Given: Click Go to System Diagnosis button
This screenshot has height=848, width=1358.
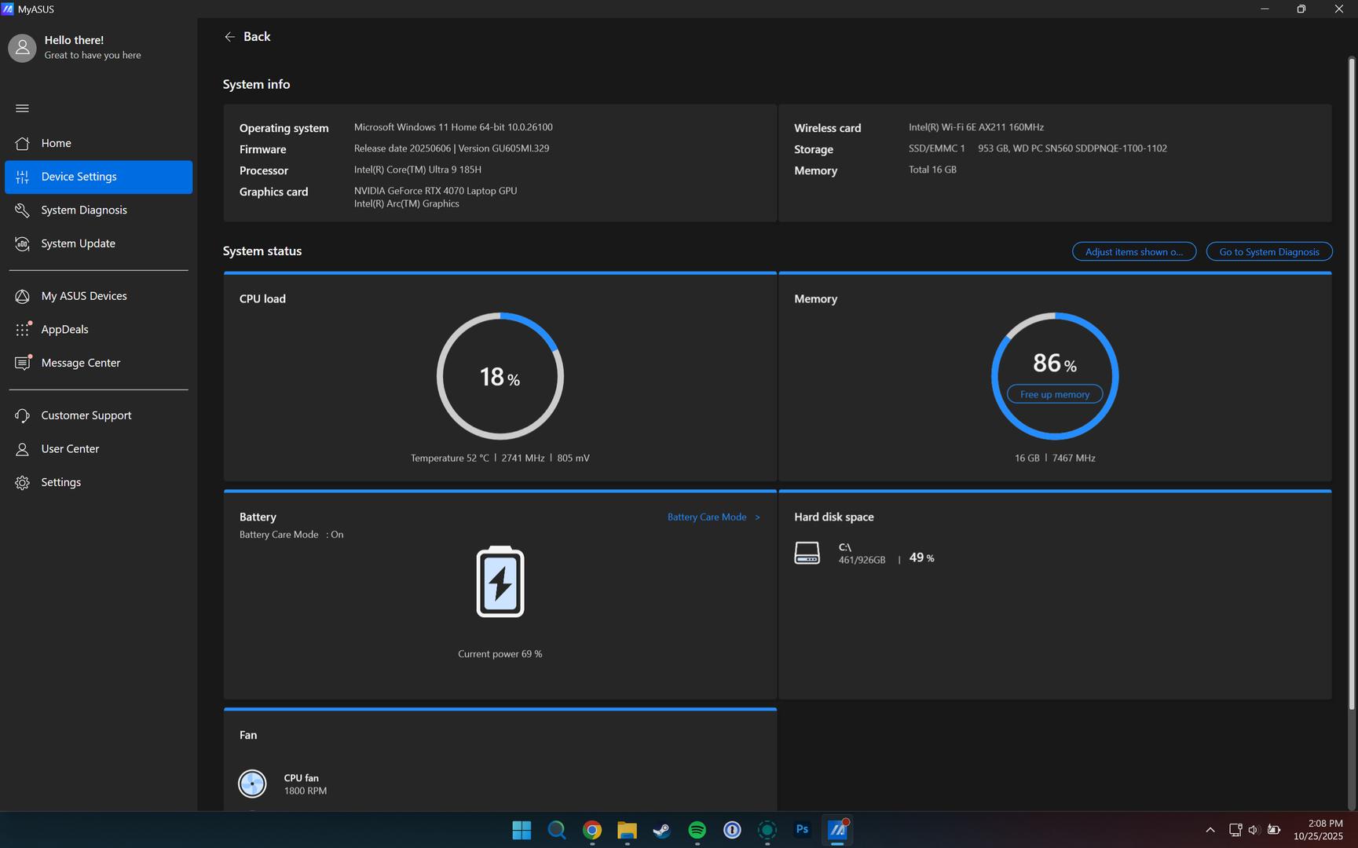Looking at the screenshot, I should pos(1268,252).
